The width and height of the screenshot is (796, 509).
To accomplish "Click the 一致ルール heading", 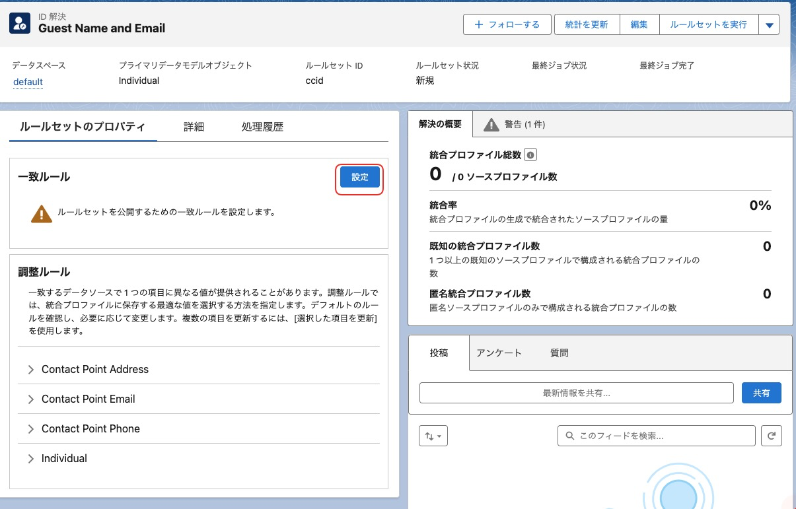I will tap(44, 177).
